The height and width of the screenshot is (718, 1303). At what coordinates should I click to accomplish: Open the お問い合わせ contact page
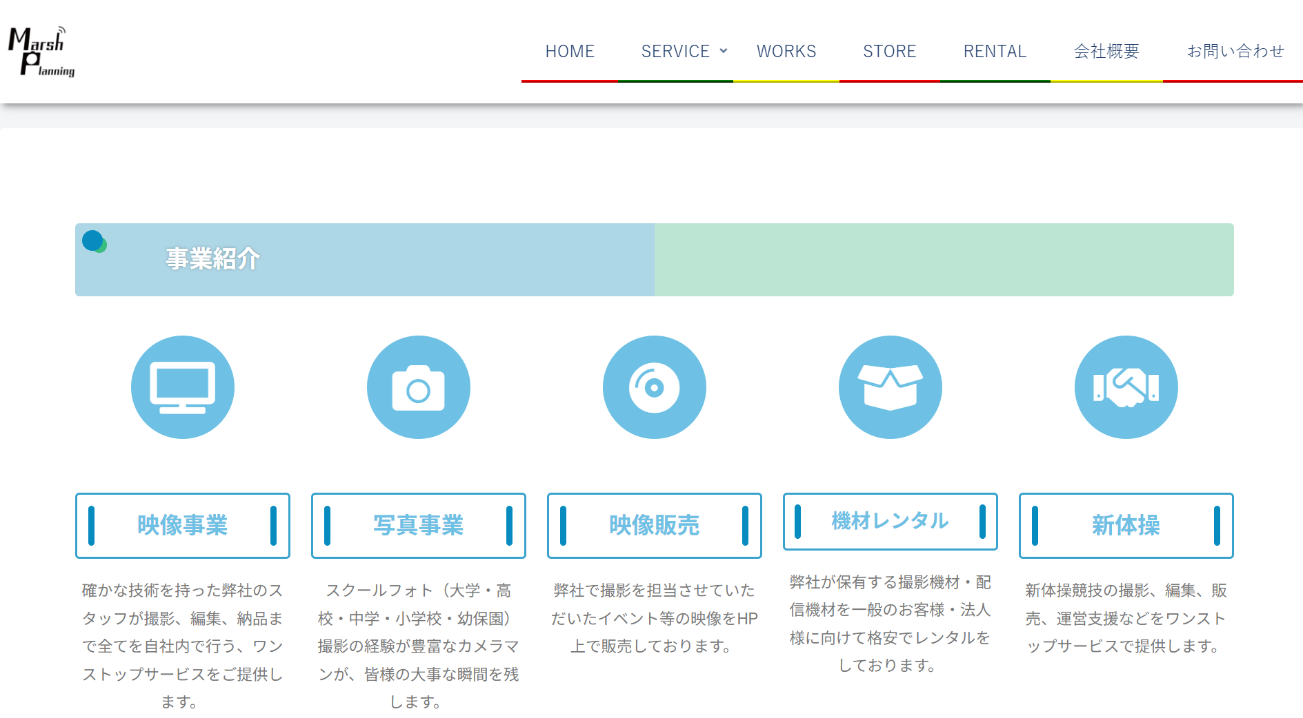[1235, 52]
